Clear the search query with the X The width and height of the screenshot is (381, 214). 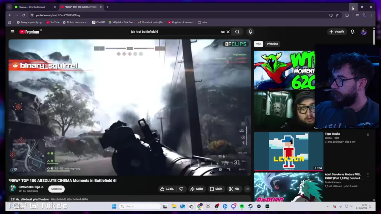pyautogui.click(x=228, y=32)
